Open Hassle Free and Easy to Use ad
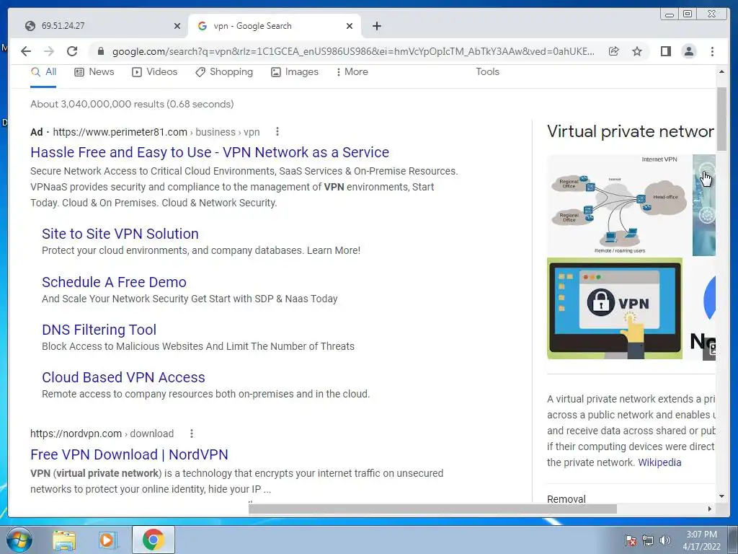738x554 pixels. coord(210,152)
